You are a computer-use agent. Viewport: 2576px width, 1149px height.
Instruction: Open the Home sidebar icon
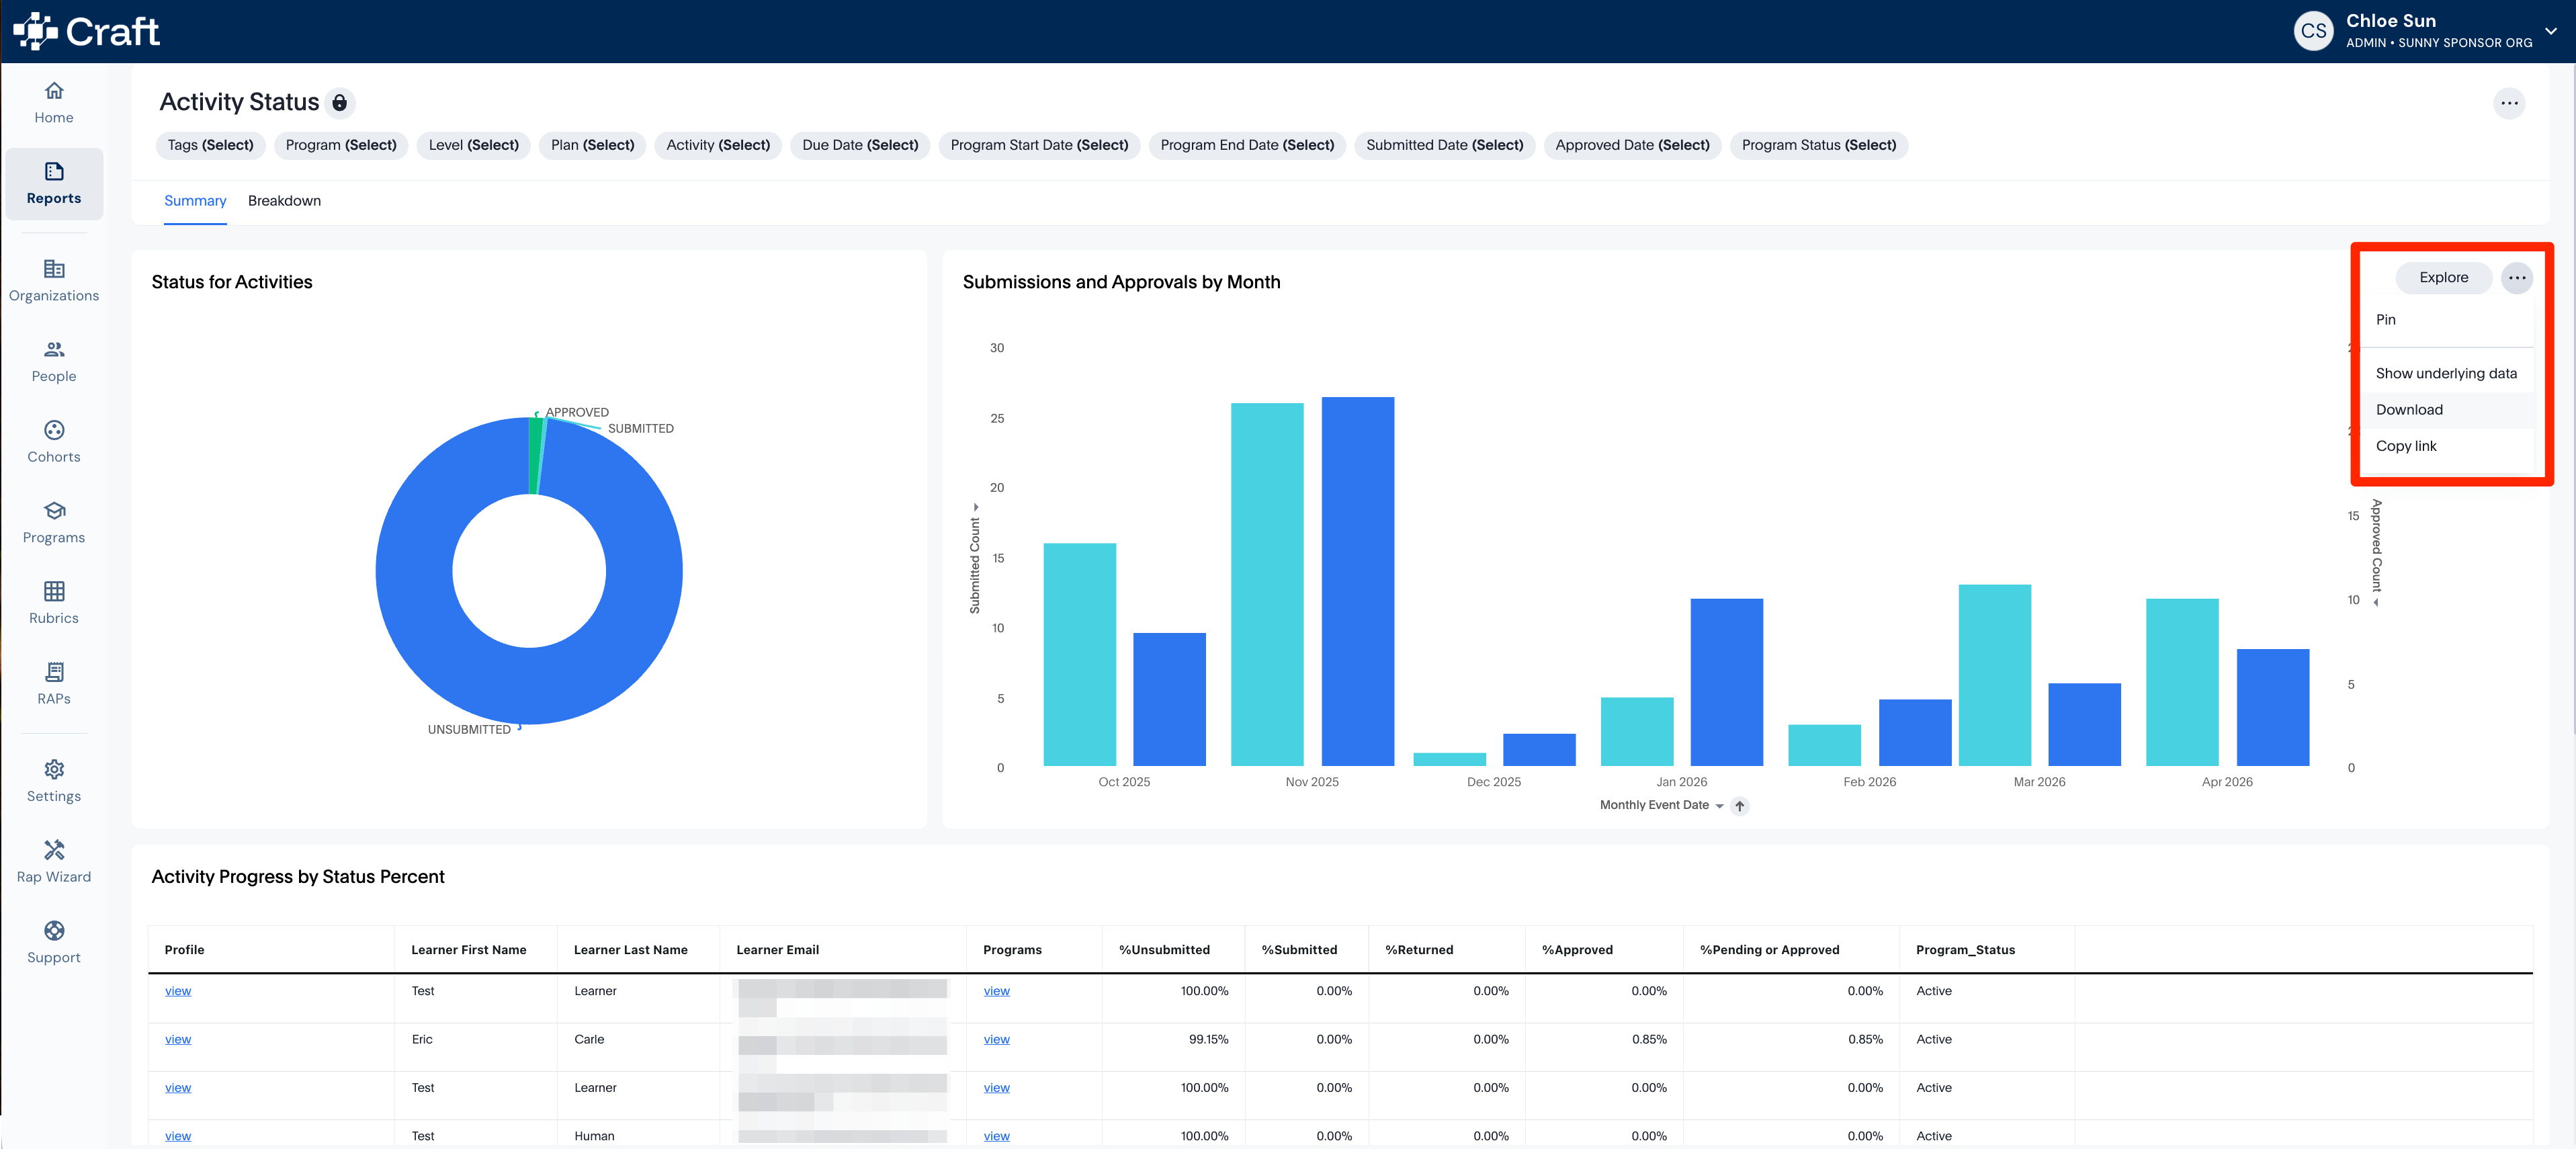tap(54, 91)
